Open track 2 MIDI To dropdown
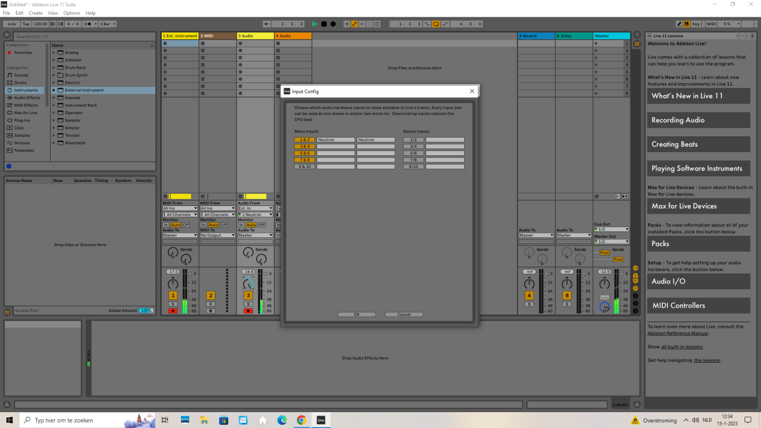The image size is (761, 428). [218, 235]
